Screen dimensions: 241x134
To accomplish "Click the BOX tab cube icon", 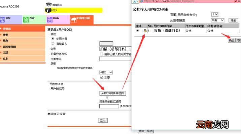I will tap(50, 20).
